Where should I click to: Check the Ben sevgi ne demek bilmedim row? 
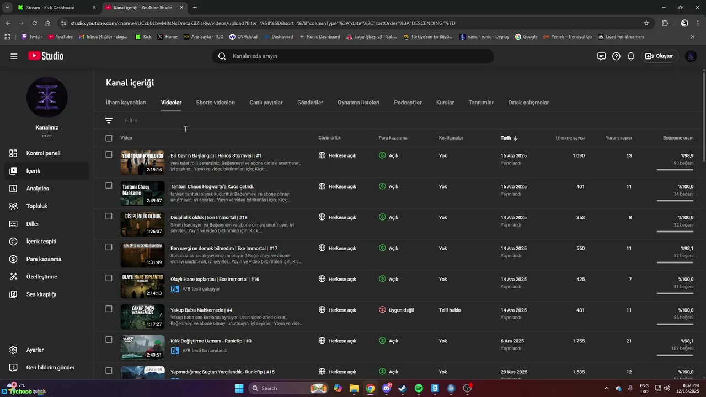(109, 247)
